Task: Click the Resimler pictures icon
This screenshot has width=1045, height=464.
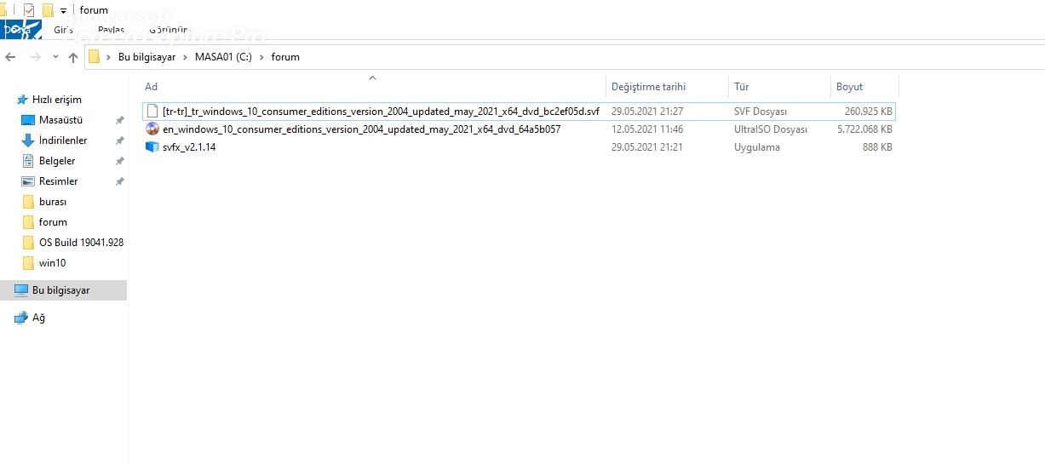Action: tap(28, 181)
